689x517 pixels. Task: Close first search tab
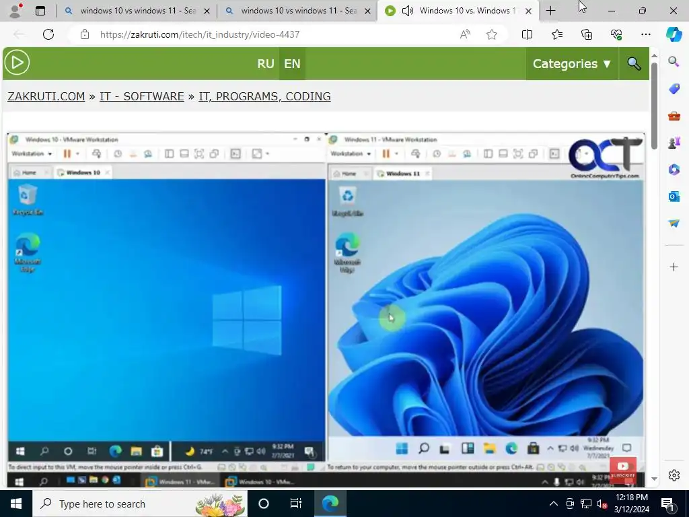tap(207, 11)
